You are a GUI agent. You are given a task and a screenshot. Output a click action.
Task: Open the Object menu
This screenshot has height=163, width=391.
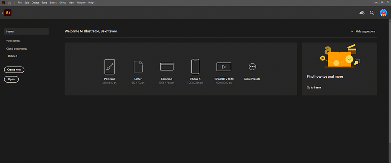(35, 3)
